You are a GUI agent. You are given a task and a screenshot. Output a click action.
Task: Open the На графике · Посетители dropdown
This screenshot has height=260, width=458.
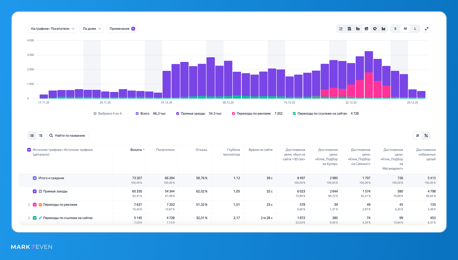click(52, 29)
